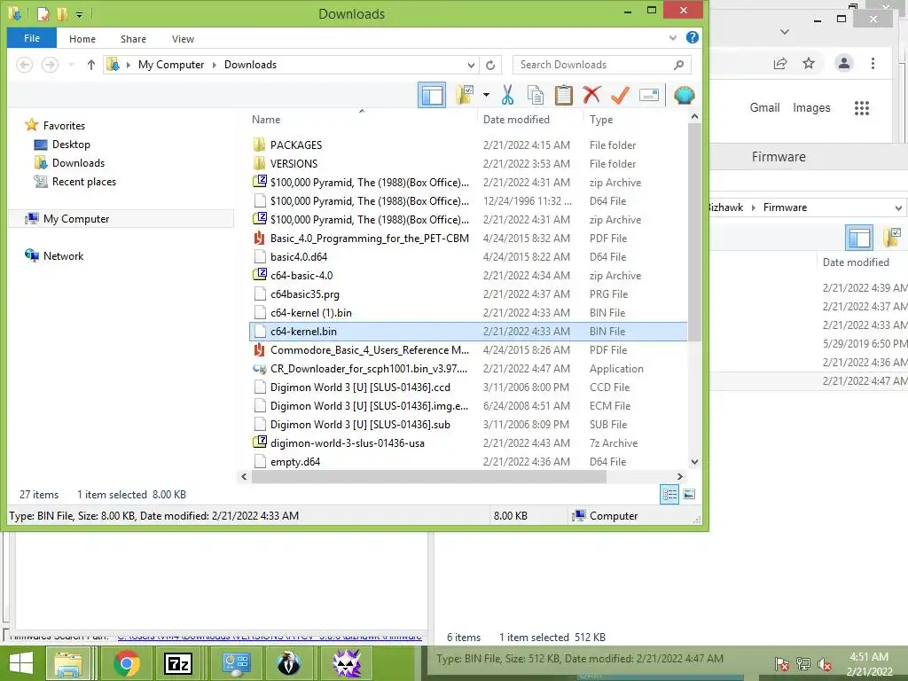Image resolution: width=908 pixels, height=681 pixels.
Task: Sort by Date modified column header
Action: coord(516,120)
